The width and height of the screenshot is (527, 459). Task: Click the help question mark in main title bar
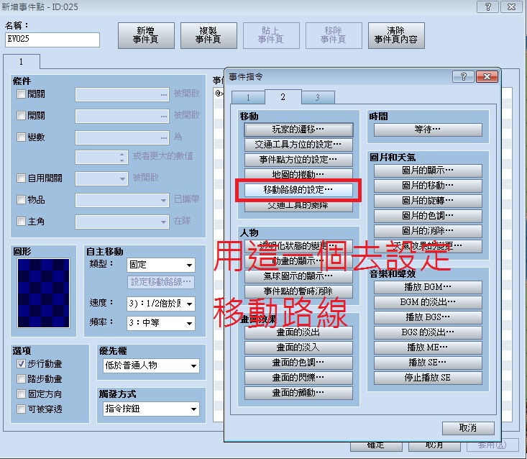pyautogui.click(x=487, y=6)
